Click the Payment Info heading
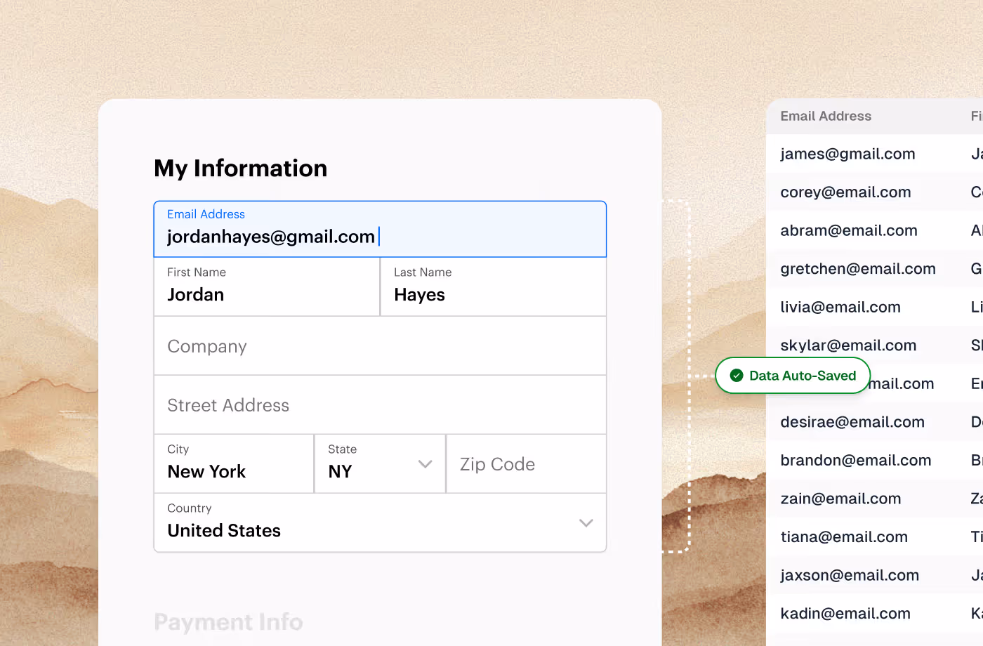Viewport: 983px width, 646px height. [228, 622]
